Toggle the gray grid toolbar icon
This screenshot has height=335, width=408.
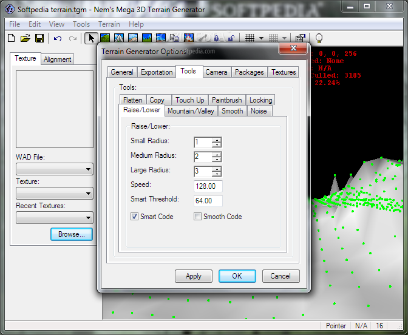[273, 38]
